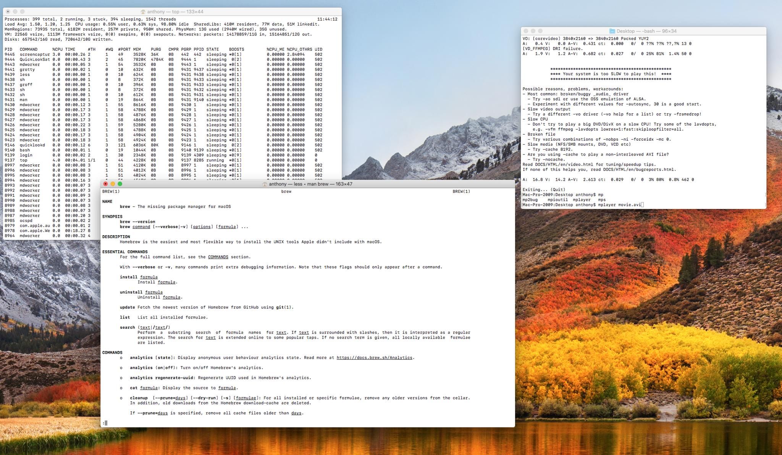Click the screencaptur process row in top
This screenshot has width=782, height=455.
35,55
